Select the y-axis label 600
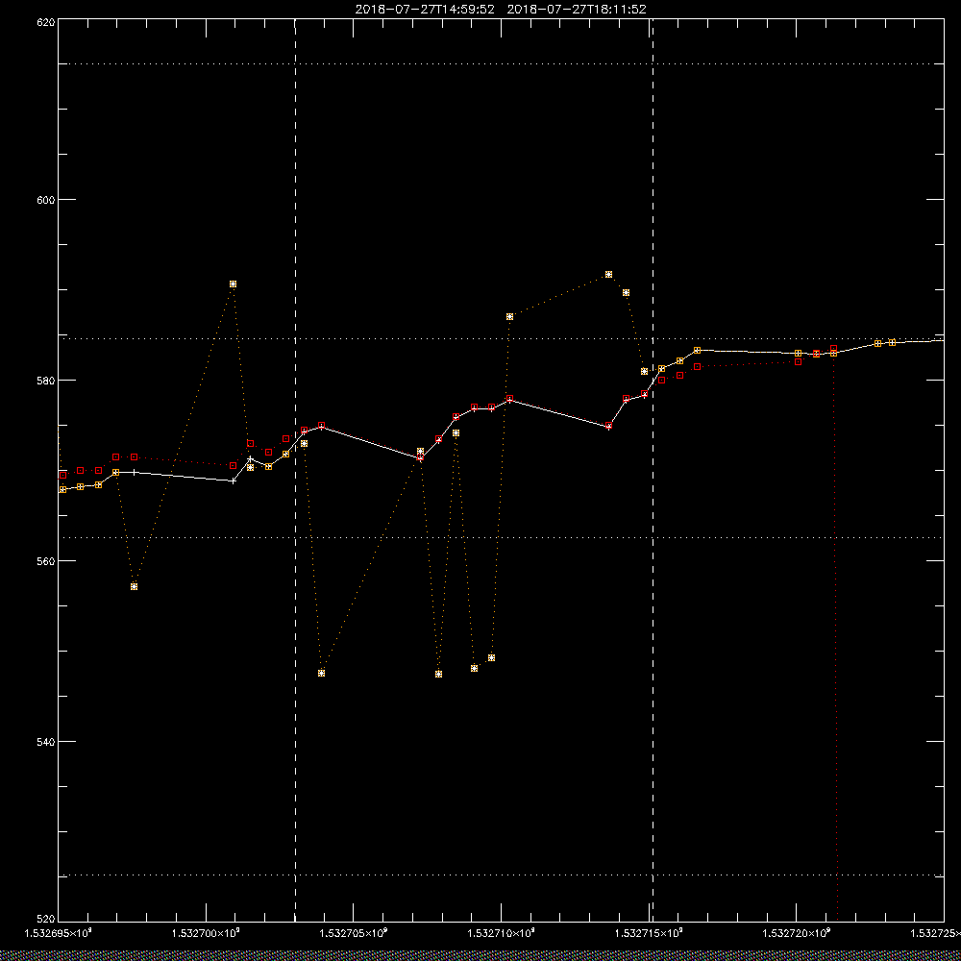This screenshot has height=961, width=961. [46, 200]
